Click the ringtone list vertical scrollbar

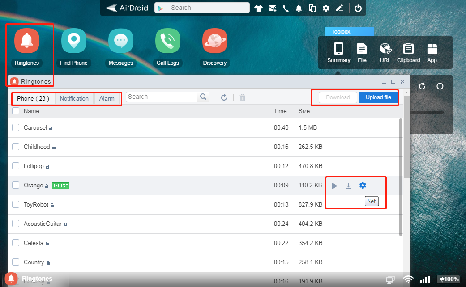[400, 174]
